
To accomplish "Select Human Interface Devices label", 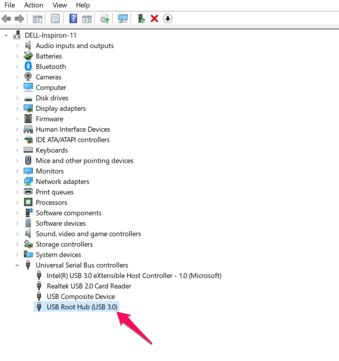I will (x=73, y=129).
